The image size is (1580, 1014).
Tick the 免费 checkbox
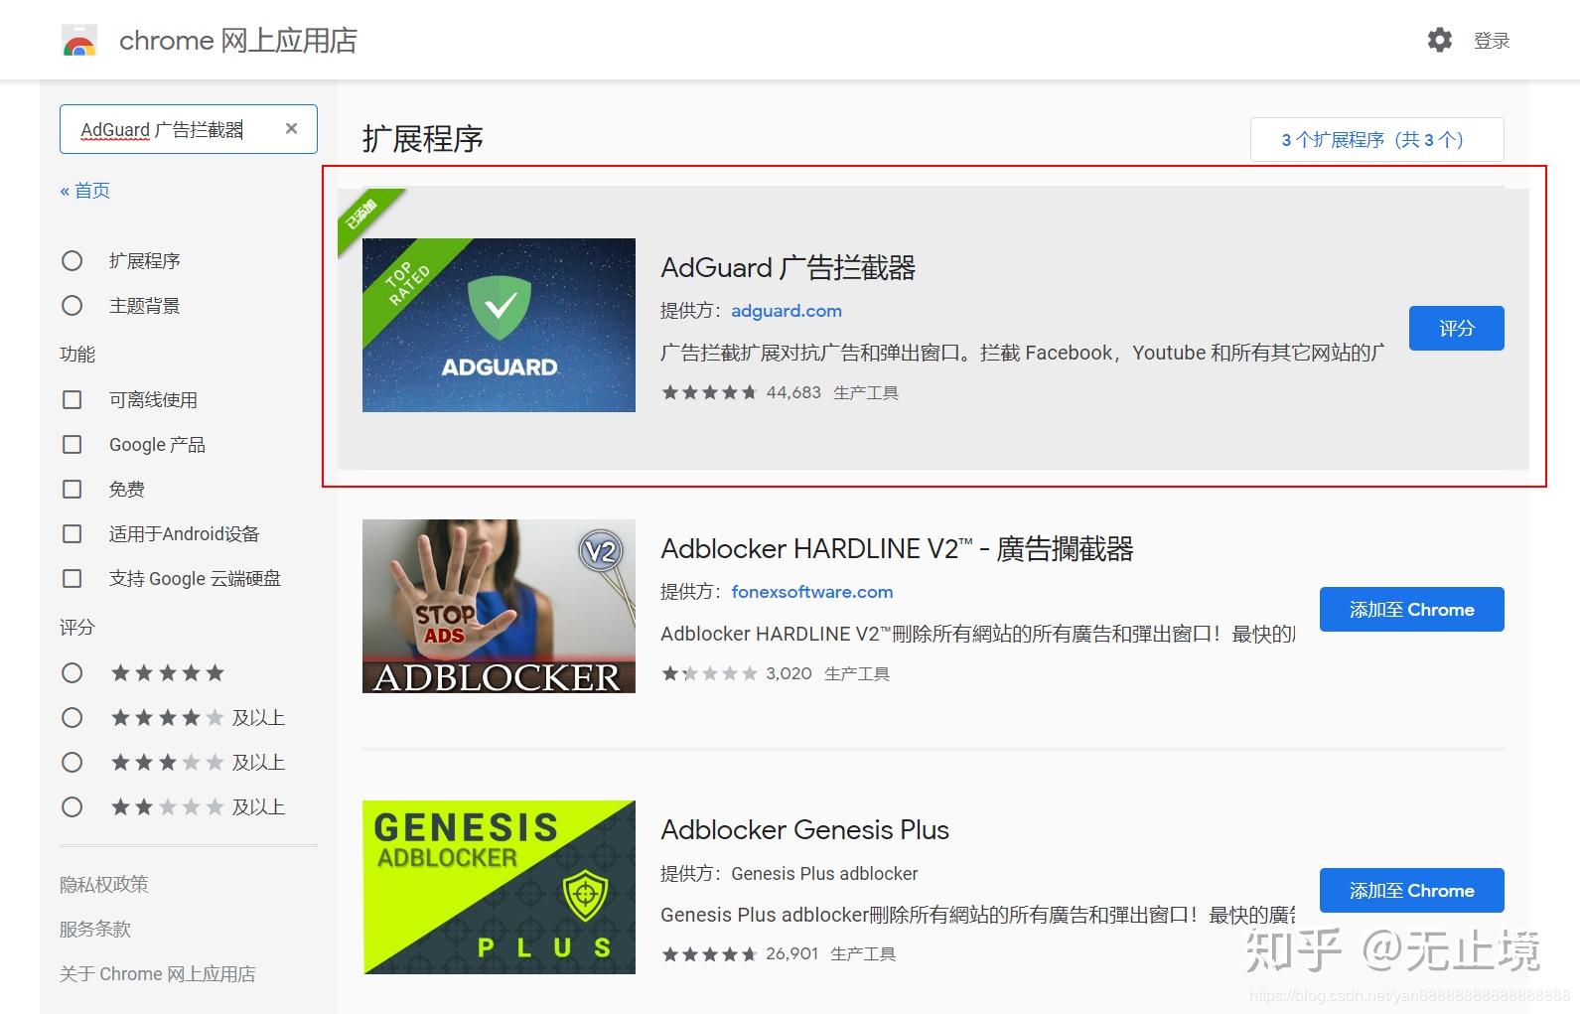(72, 489)
